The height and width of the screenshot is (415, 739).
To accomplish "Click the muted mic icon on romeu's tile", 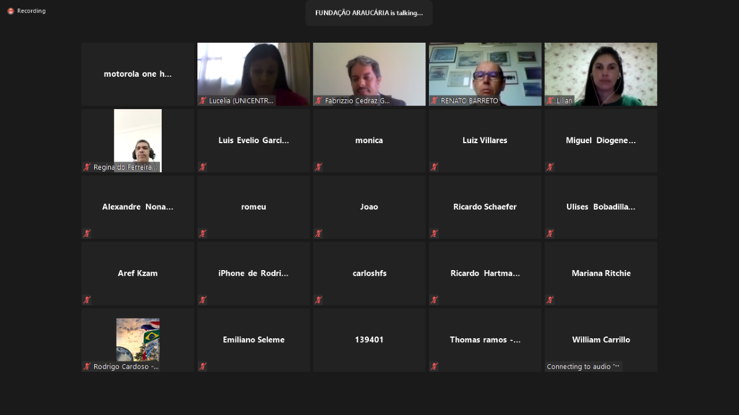I will [203, 233].
